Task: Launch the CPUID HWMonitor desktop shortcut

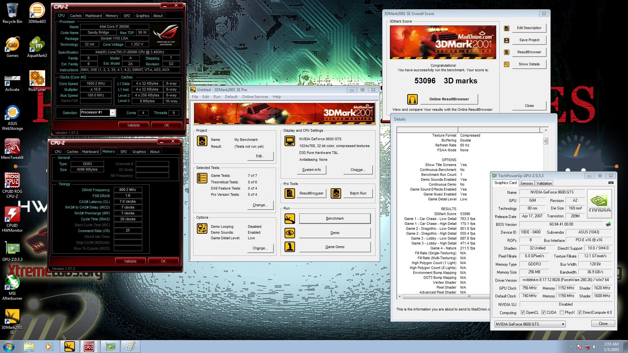Action: [12, 220]
